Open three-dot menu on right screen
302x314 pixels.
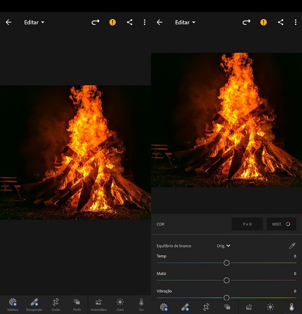pos(295,22)
